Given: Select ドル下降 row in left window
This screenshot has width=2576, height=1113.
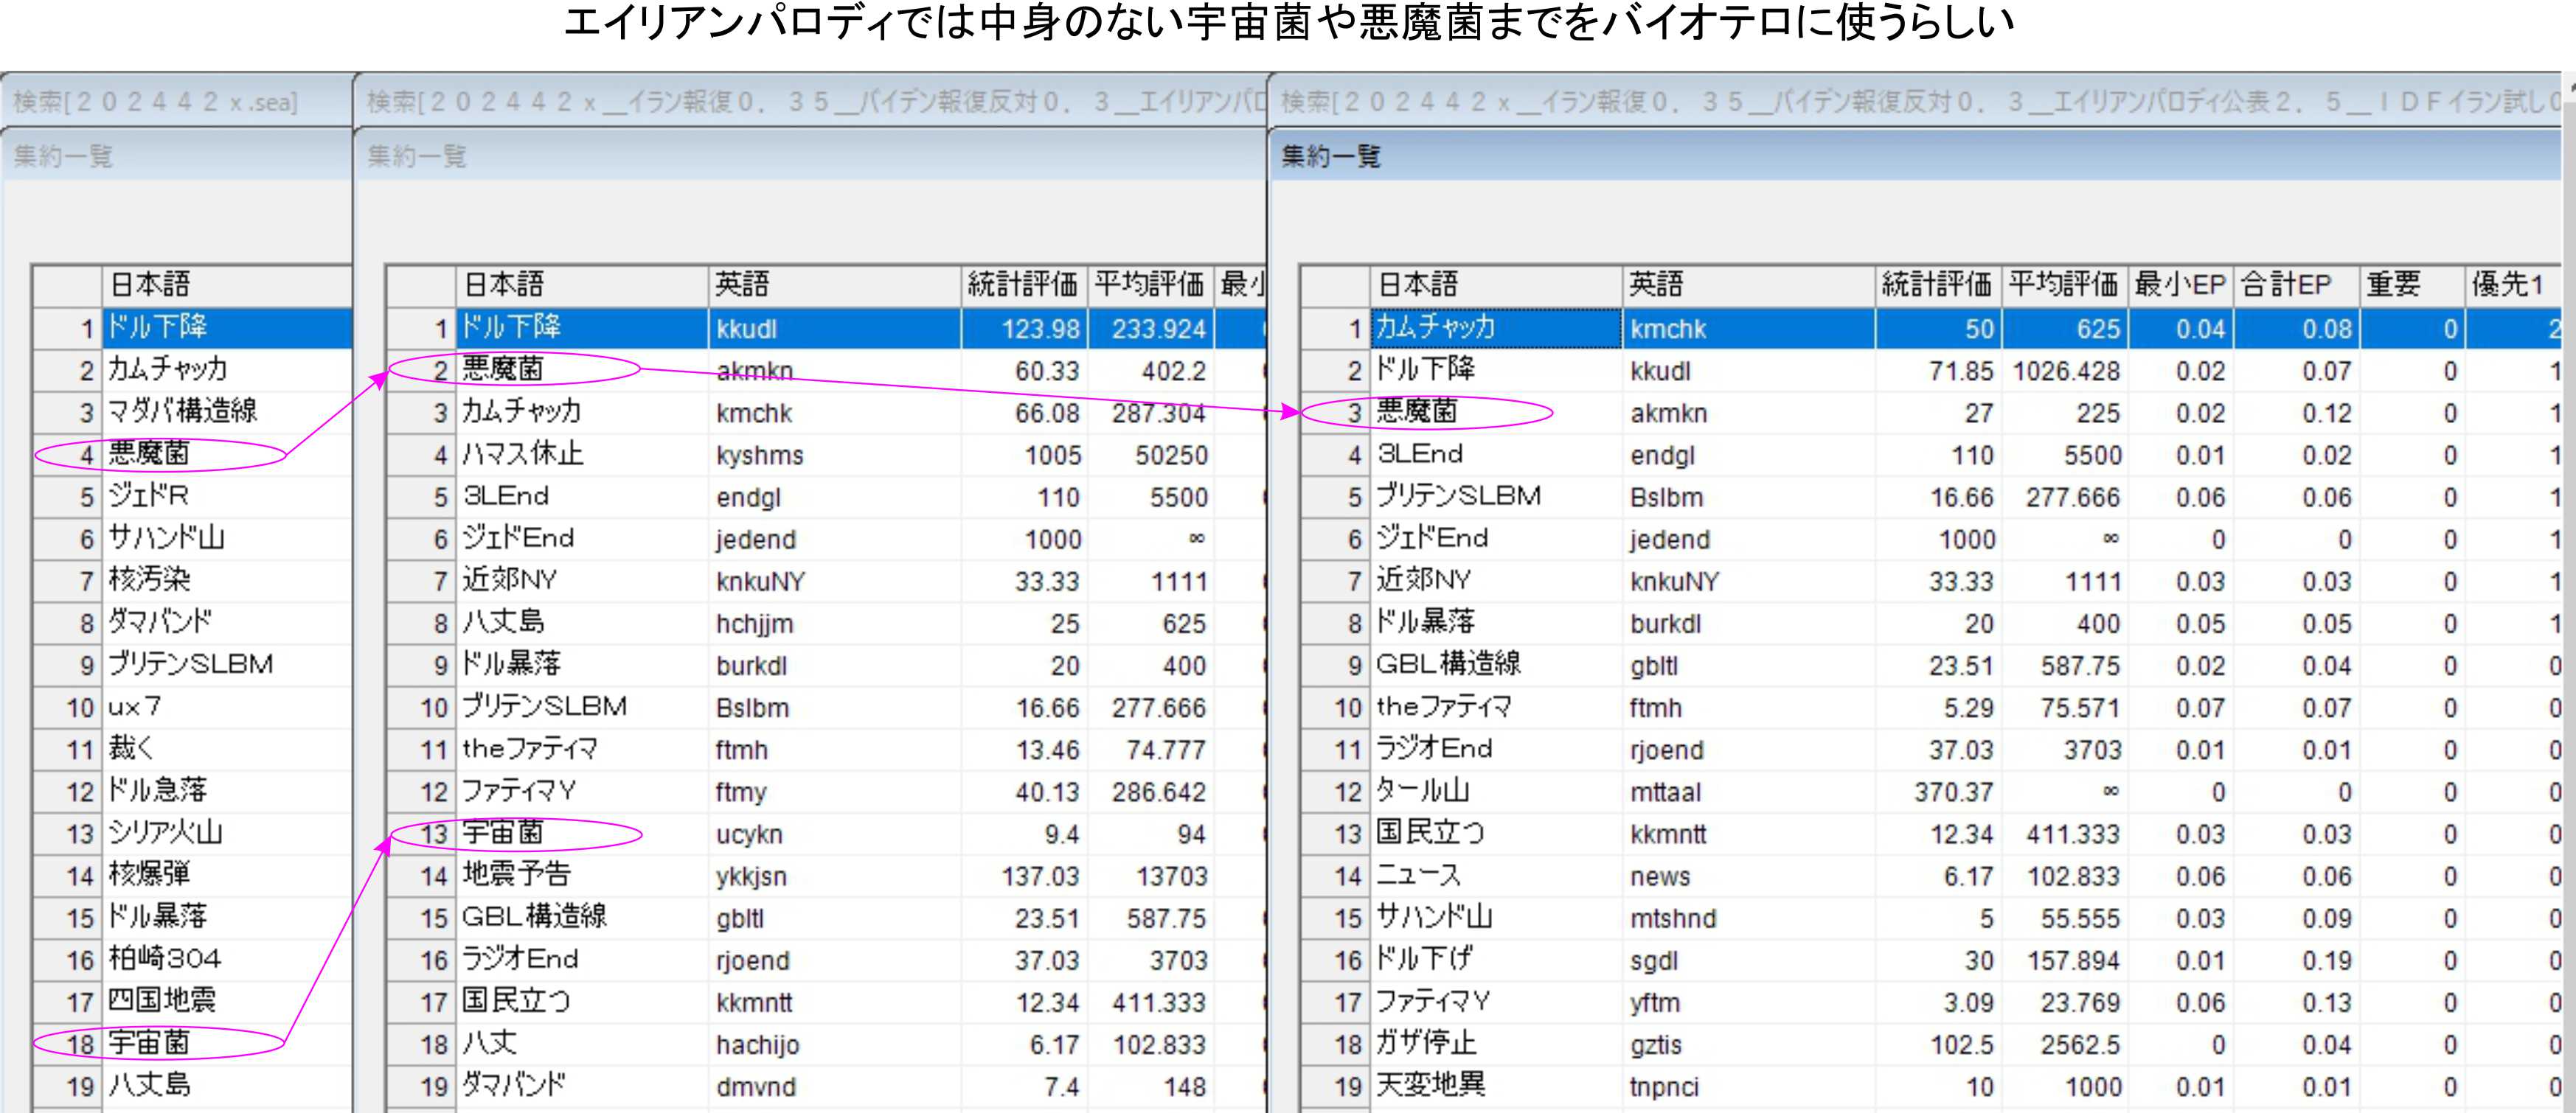Looking at the screenshot, I should 193,329.
